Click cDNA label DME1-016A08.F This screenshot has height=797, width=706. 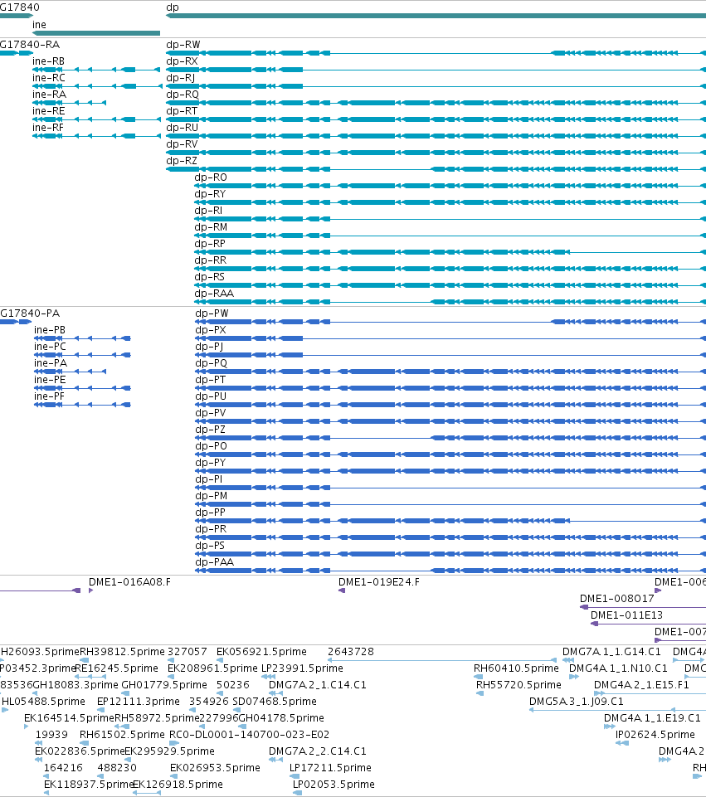tap(129, 582)
